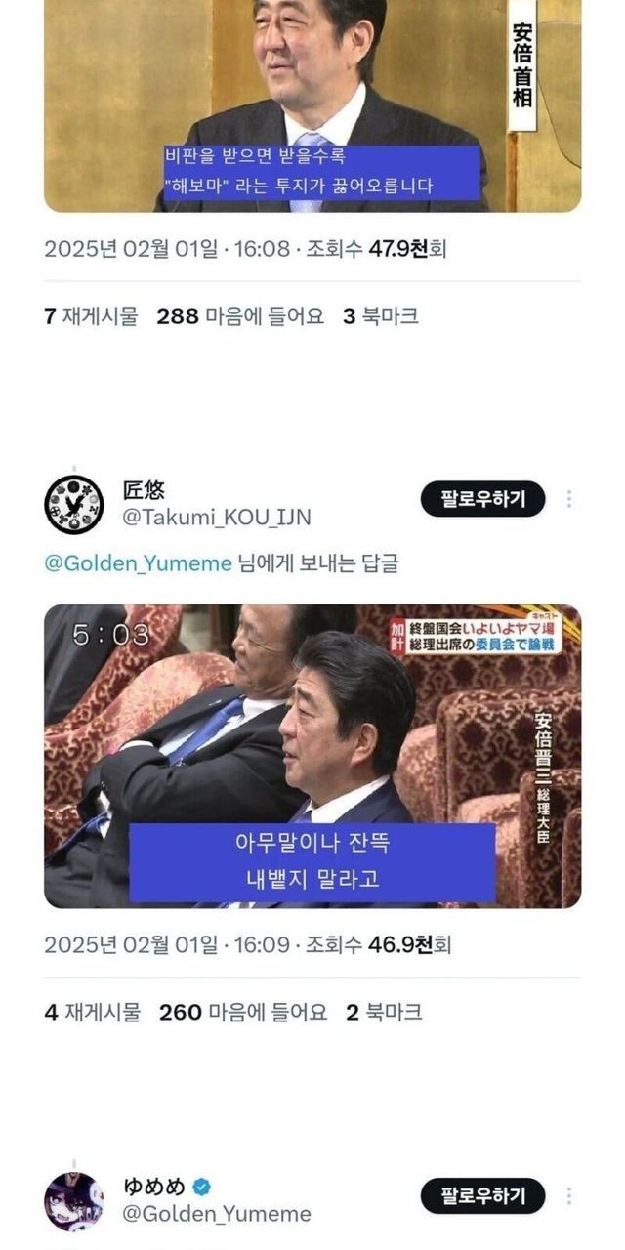Open the top image with the smiling man
The image size is (625, 1250).
(312, 105)
